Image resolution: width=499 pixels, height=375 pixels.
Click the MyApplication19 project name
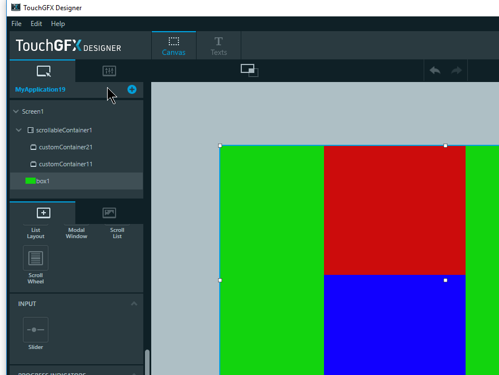(x=40, y=89)
